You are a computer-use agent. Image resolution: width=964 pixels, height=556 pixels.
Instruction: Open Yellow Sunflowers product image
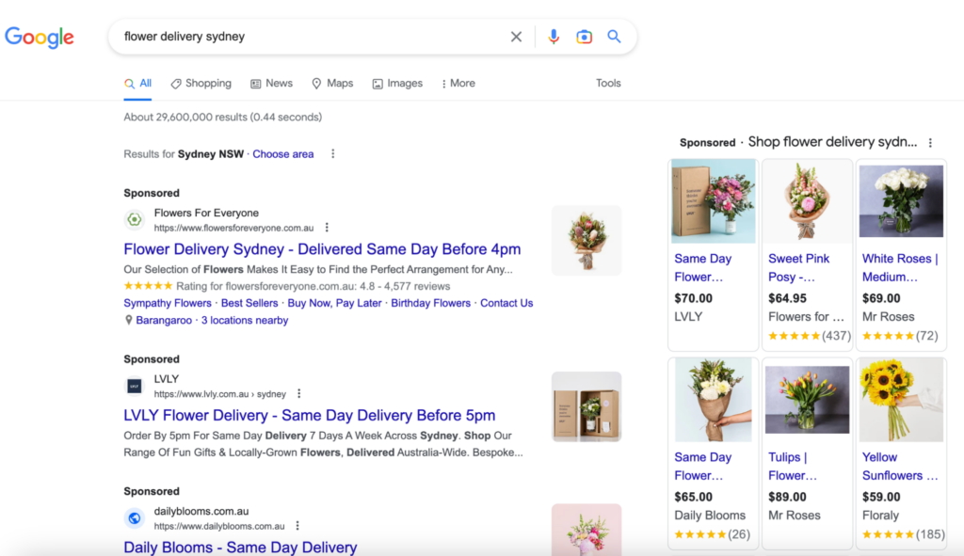click(901, 400)
